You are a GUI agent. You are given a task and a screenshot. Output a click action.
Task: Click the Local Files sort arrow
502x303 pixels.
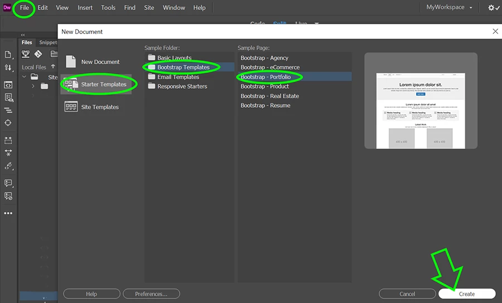pyautogui.click(x=53, y=66)
